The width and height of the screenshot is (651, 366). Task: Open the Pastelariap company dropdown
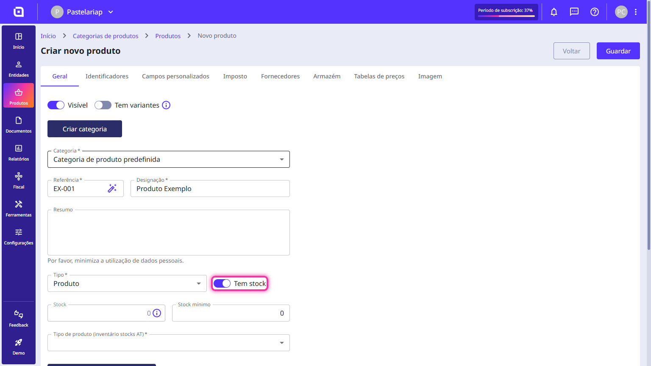[83, 12]
